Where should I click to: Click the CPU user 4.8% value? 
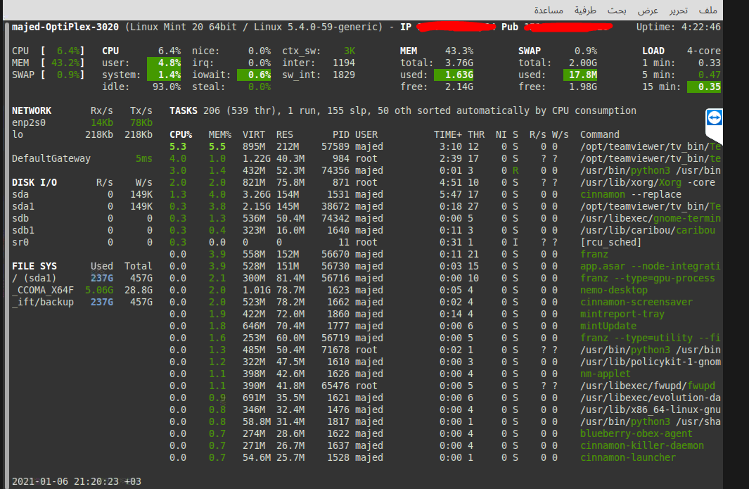coord(164,63)
